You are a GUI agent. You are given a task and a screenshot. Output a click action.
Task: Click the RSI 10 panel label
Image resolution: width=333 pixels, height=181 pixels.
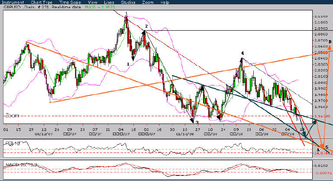click(x=13, y=143)
